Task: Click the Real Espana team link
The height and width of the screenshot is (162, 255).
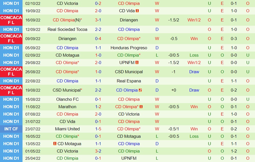Action: coord(129,81)
